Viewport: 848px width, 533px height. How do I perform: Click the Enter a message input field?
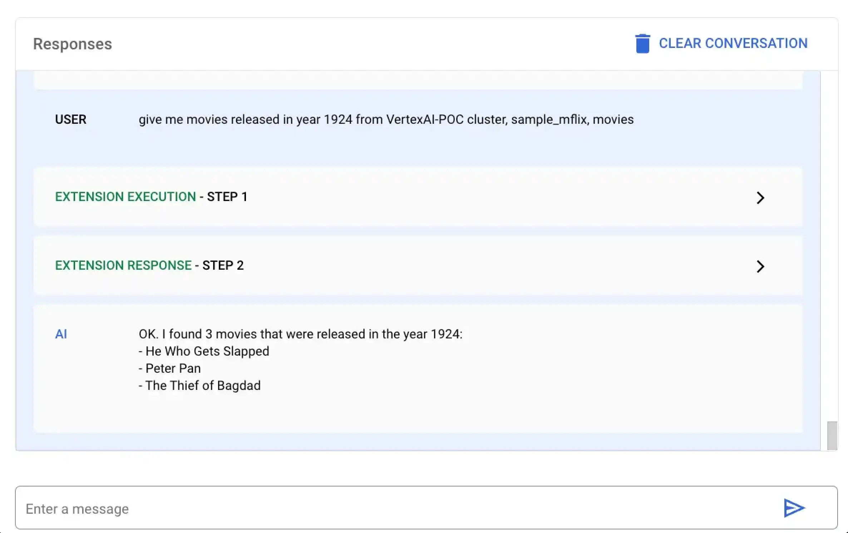tap(358, 508)
